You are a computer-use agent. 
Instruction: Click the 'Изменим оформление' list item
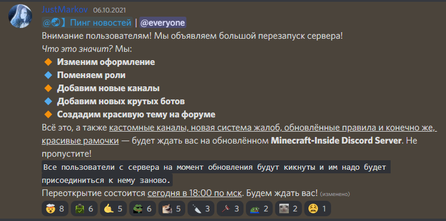click(x=106, y=62)
